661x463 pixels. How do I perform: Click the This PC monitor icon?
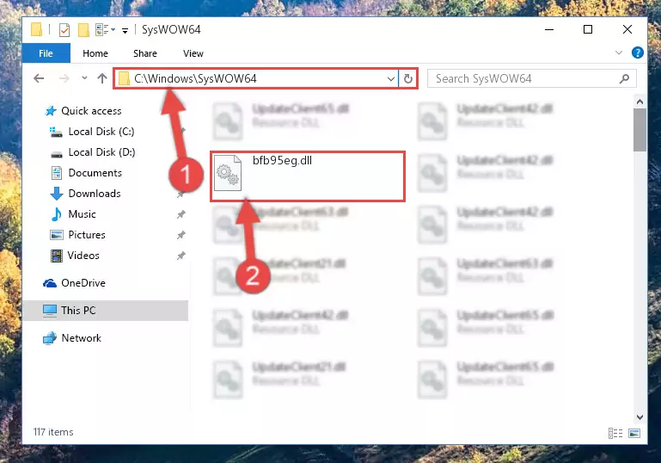tap(49, 311)
